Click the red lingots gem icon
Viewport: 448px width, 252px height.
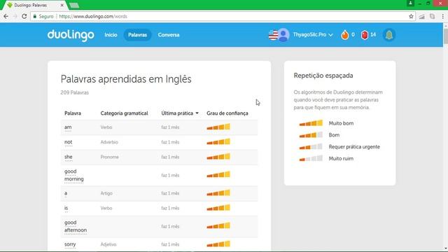[x=365, y=35]
